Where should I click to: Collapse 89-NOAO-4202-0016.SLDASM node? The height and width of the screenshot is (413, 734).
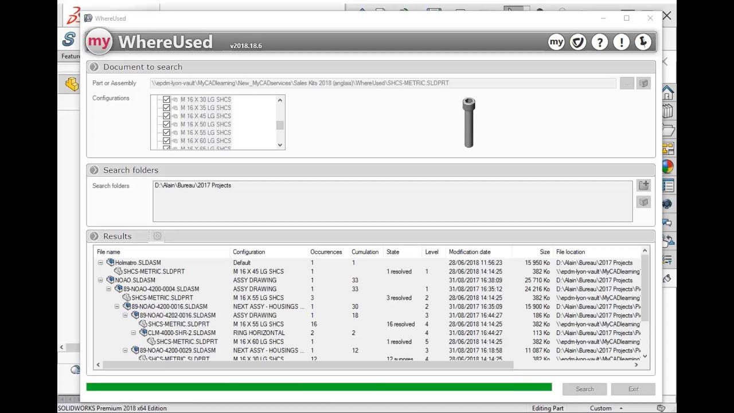pos(125,315)
